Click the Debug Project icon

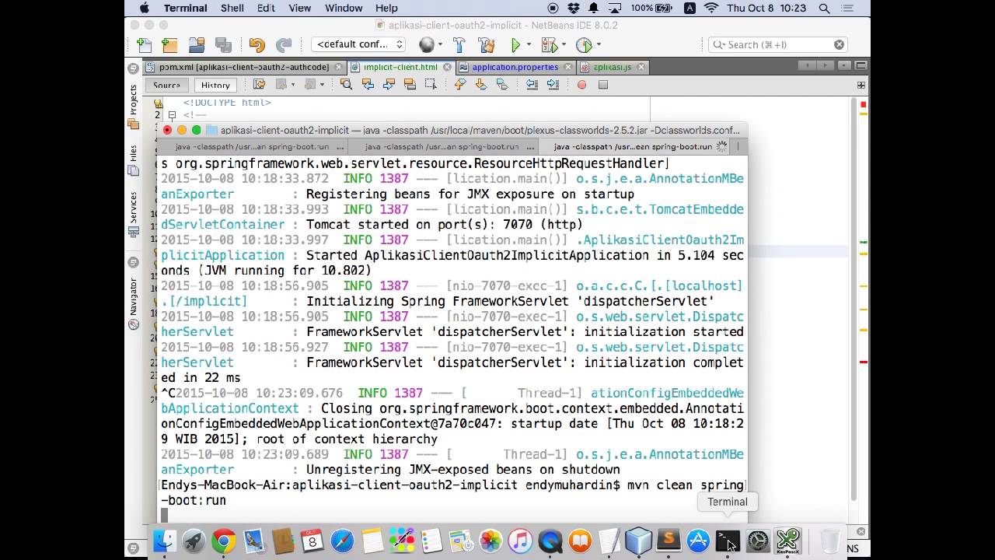[x=550, y=45]
